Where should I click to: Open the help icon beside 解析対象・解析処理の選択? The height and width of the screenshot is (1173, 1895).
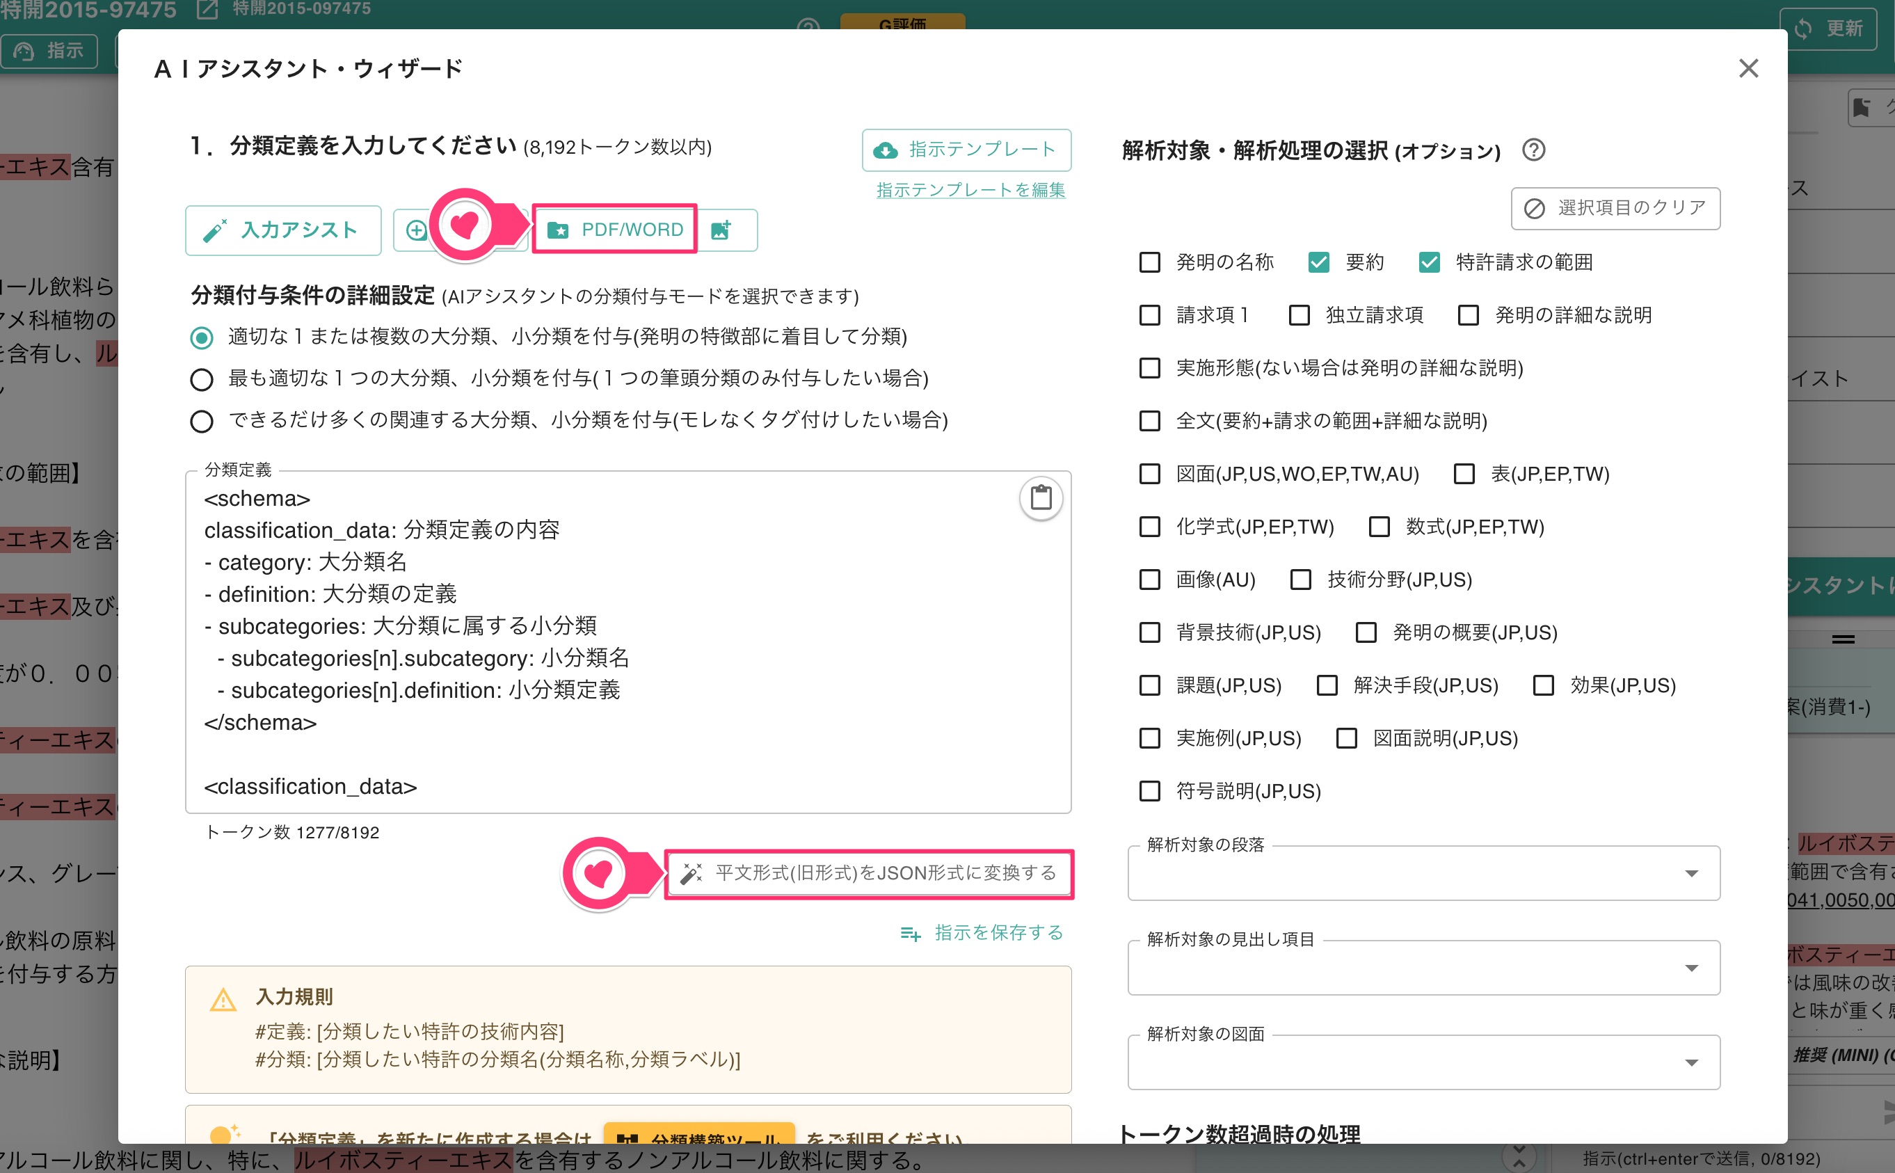[1535, 150]
